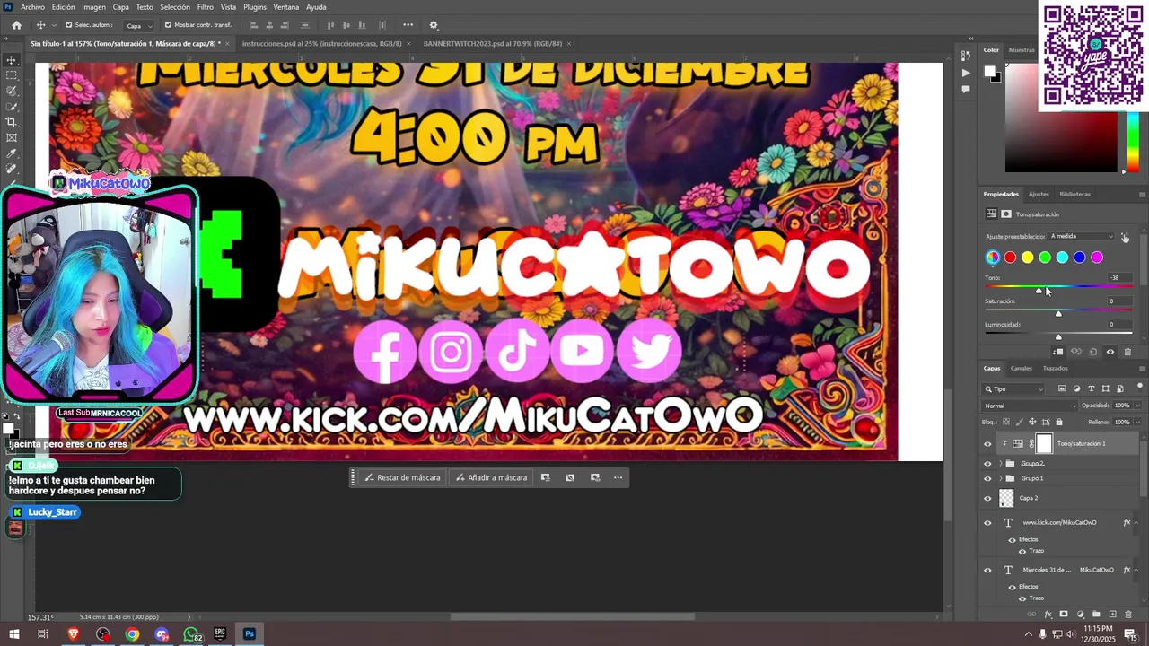The image size is (1149, 646).
Task: View previous state icon in Propiedades
Action: (x=1076, y=352)
